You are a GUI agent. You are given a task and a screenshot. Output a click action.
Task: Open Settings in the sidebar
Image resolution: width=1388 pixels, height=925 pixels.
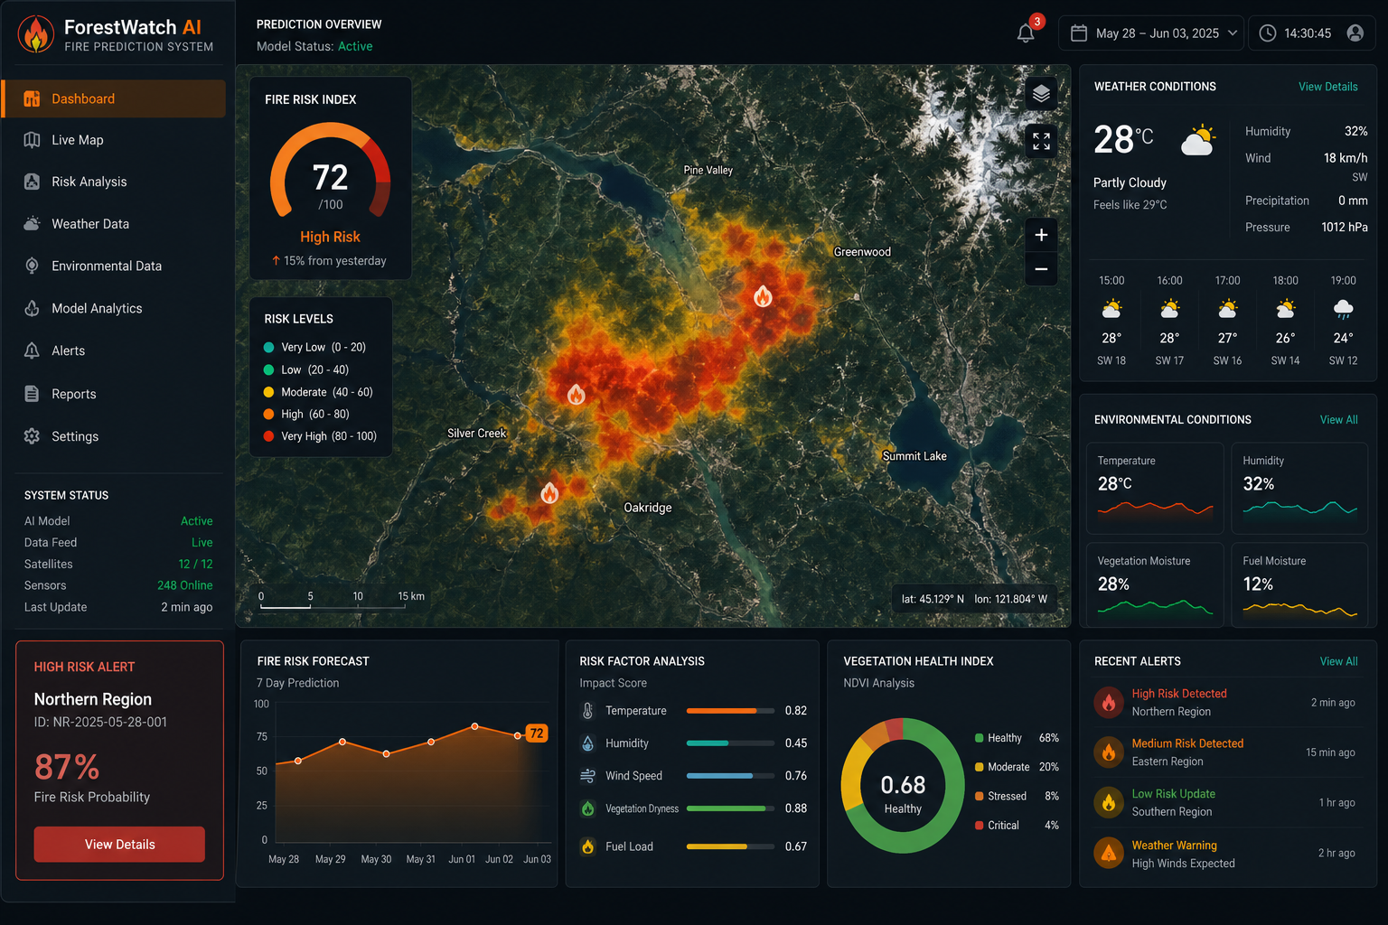point(114,436)
